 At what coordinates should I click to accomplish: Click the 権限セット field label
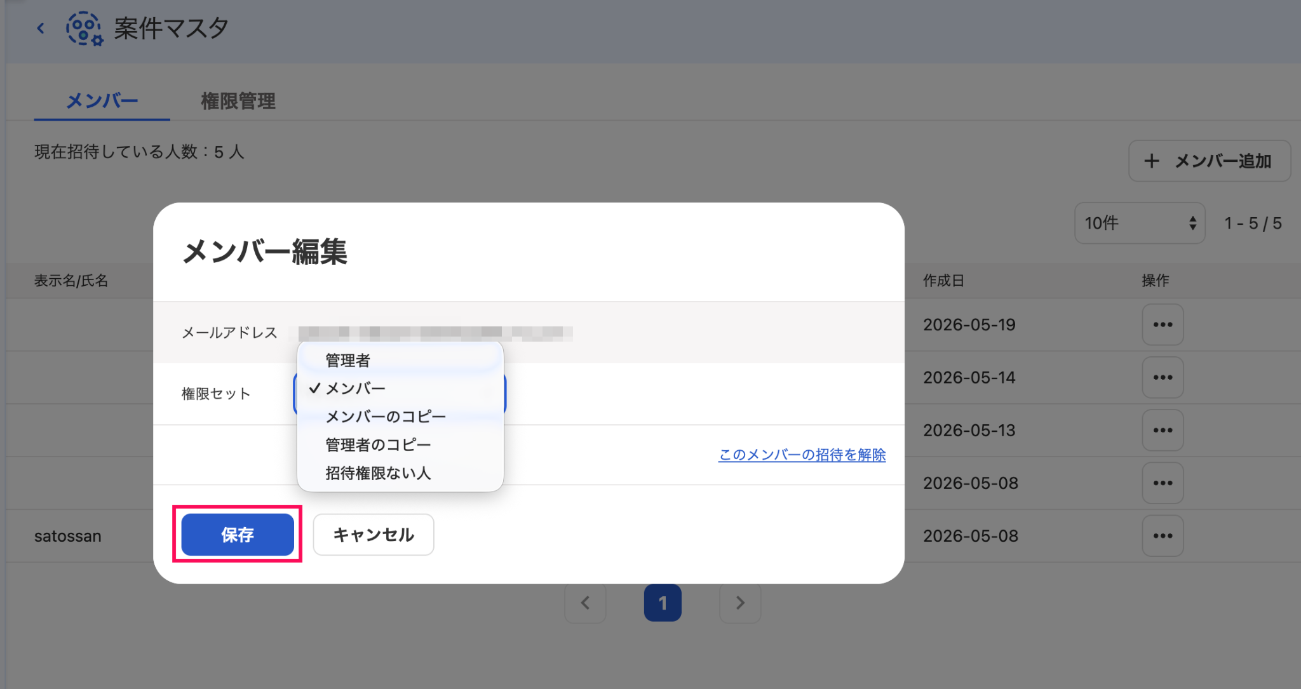[216, 394]
